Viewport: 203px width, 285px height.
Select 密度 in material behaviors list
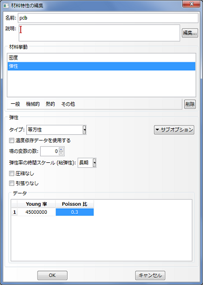click(x=101, y=58)
